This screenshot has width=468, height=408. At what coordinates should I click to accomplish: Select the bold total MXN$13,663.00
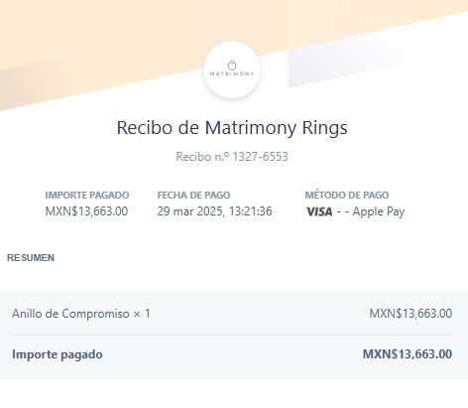(408, 354)
